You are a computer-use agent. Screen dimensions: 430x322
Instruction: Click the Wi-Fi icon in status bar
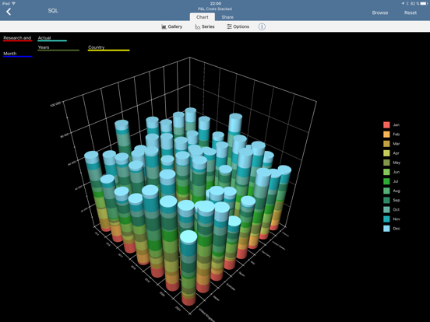click(14, 3)
